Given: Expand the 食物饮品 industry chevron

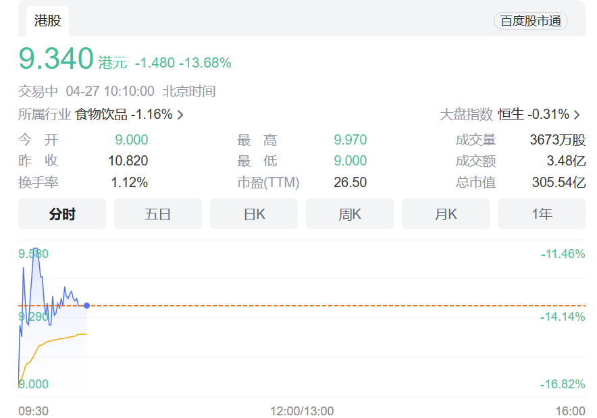Looking at the screenshot, I should pyautogui.click(x=180, y=115).
